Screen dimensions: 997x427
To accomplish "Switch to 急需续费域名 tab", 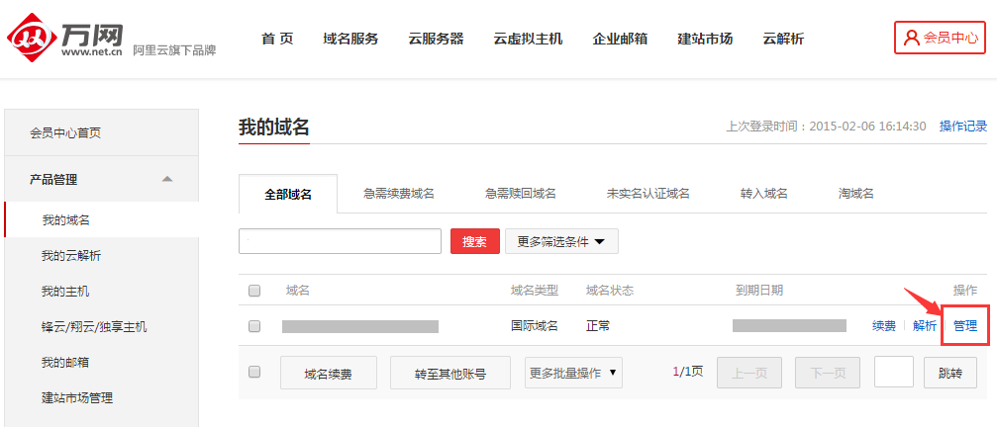I will pyautogui.click(x=398, y=194).
